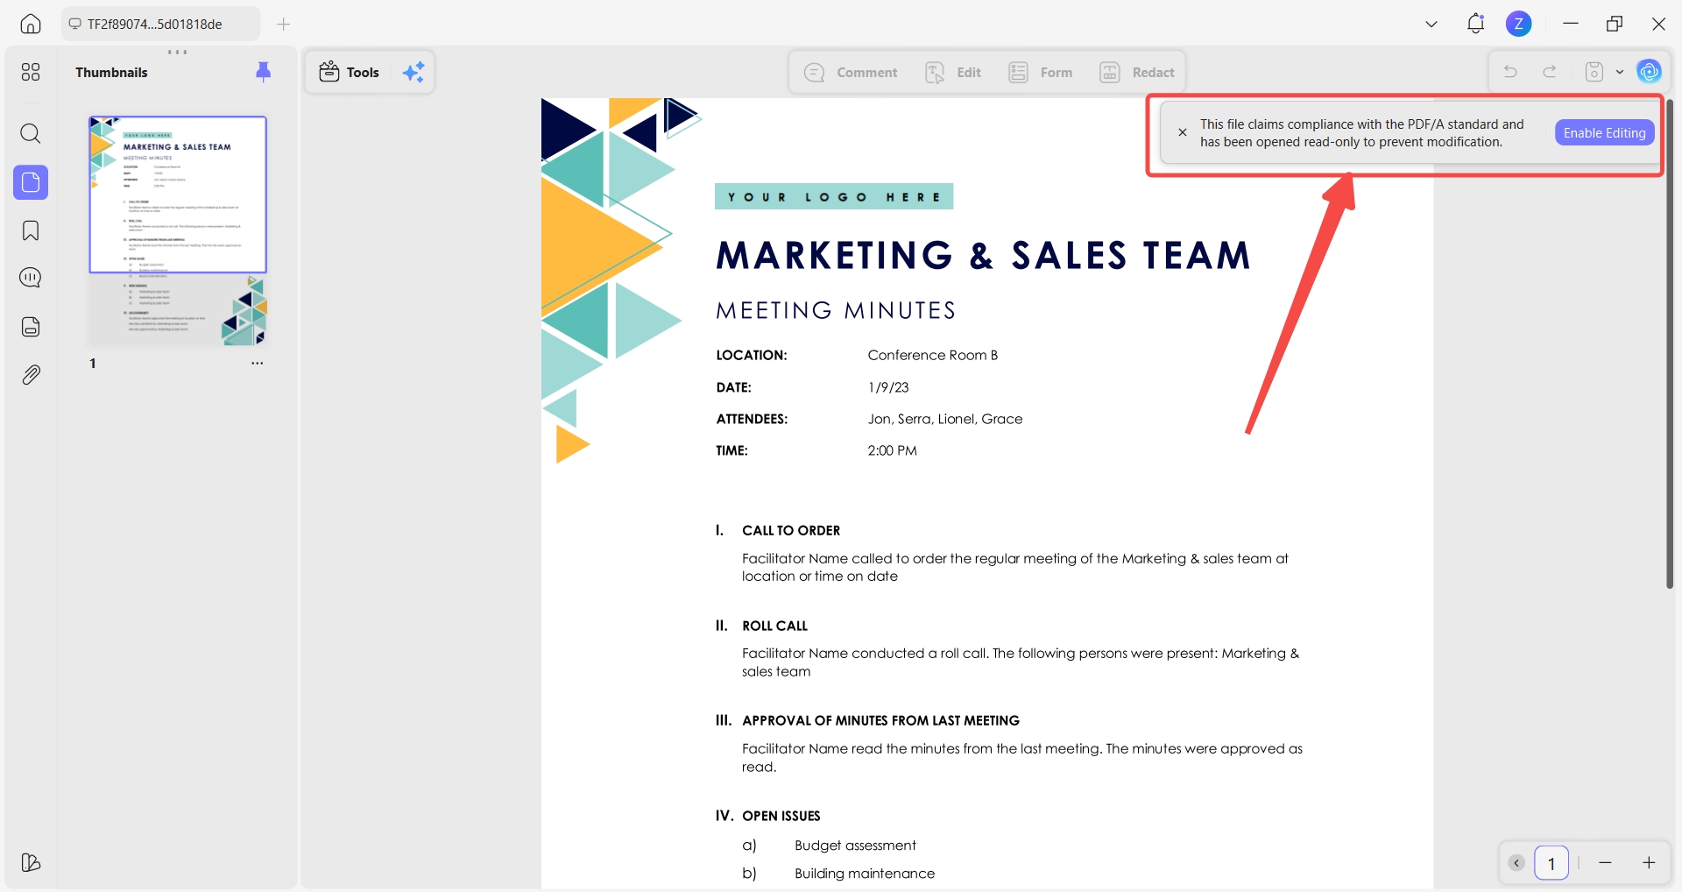Switch to the Comment mode tab

pos(851,72)
